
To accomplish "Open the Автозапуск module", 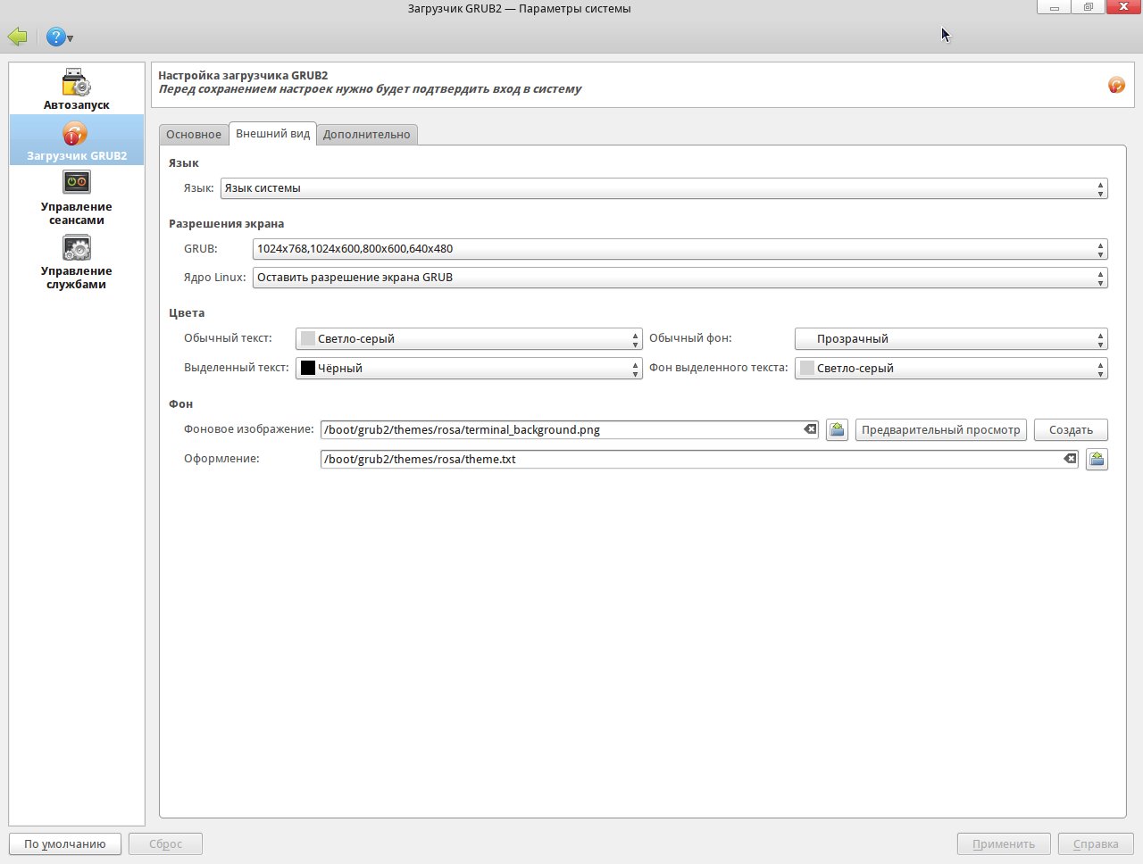I will pos(77,89).
